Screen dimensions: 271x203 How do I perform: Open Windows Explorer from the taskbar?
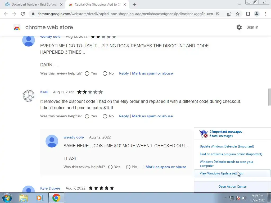pyautogui.click(x=24, y=198)
